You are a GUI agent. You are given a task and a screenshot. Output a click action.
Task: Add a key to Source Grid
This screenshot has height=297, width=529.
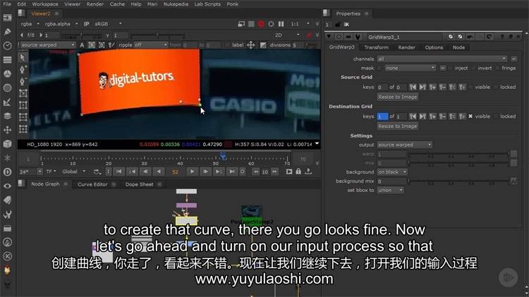coord(432,87)
